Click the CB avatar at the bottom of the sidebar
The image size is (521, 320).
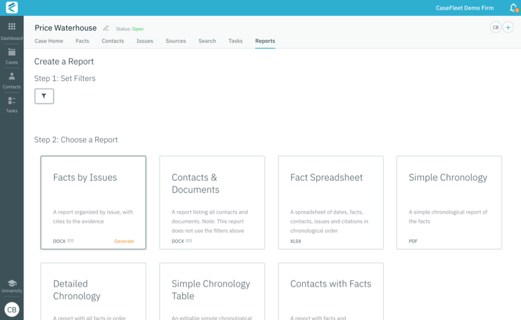11,309
